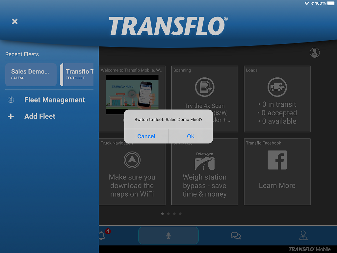Viewport: 337px width, 253px height.
Task: Open the learning lightbulb book icon
Action: 303,235
